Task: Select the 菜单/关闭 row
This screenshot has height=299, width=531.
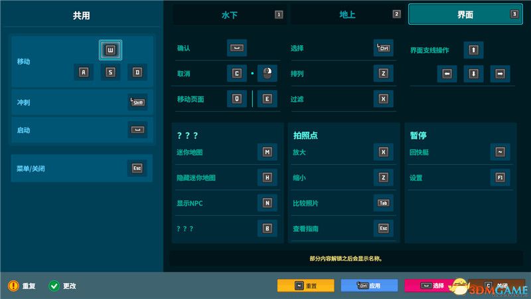Action: coord(82,168)
